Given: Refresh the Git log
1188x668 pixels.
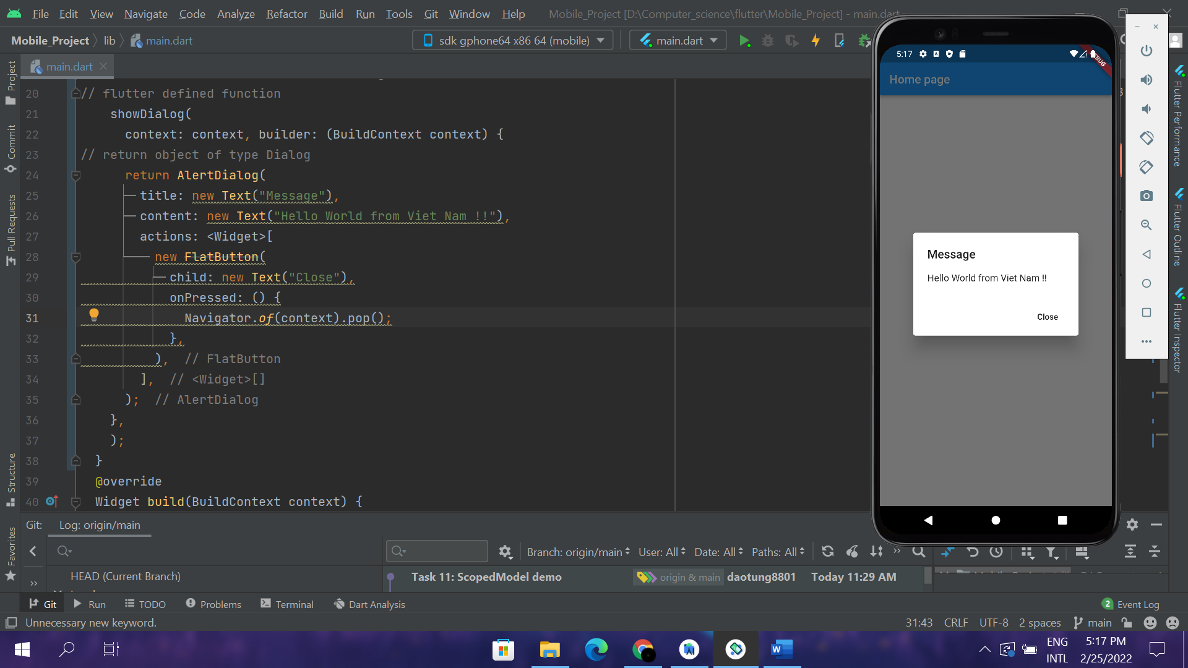Looking at the screenshot, I should click(x=828, y=551).
